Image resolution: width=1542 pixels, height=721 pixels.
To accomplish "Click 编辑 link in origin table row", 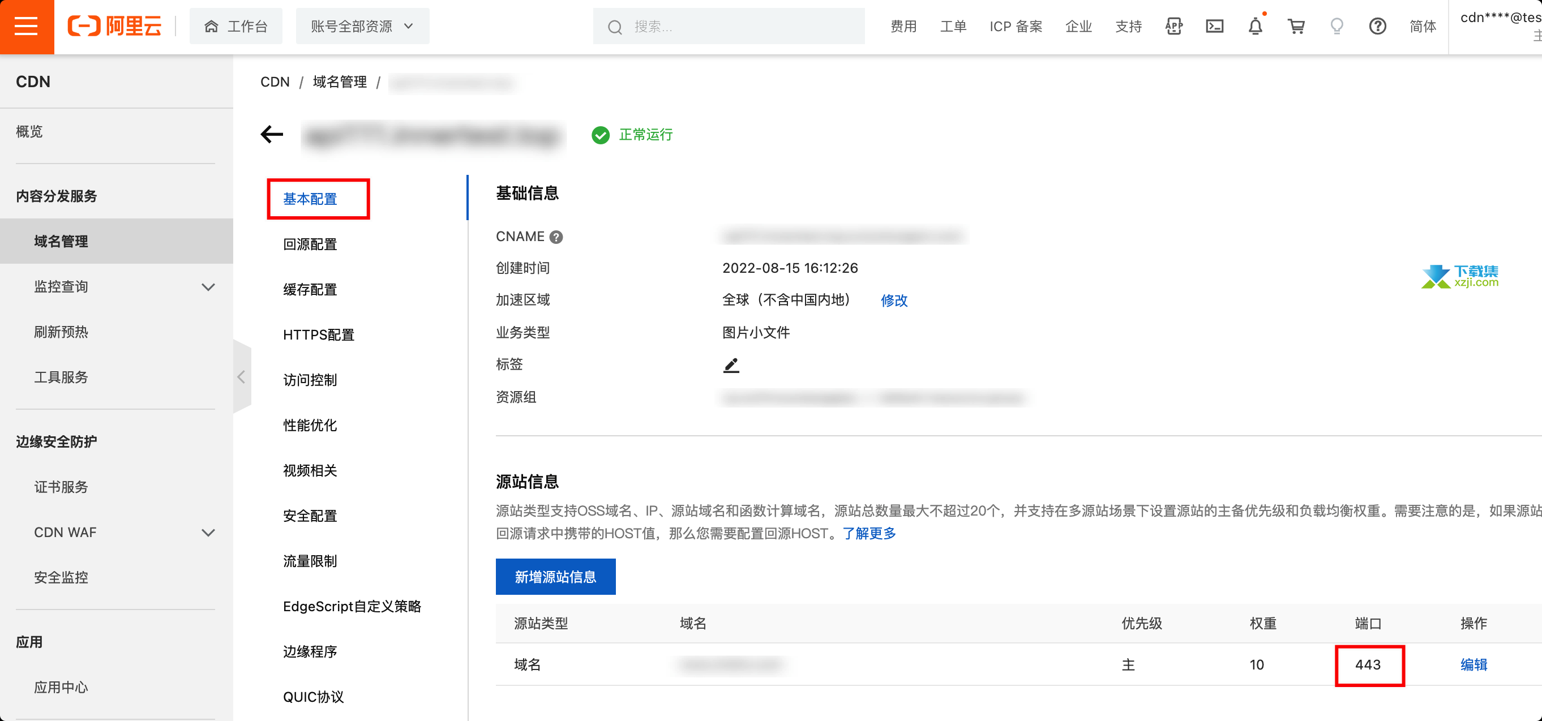I will pyautogui.click(x=1473, y=664).
